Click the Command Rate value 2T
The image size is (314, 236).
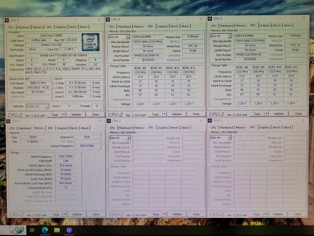point(66,188)
